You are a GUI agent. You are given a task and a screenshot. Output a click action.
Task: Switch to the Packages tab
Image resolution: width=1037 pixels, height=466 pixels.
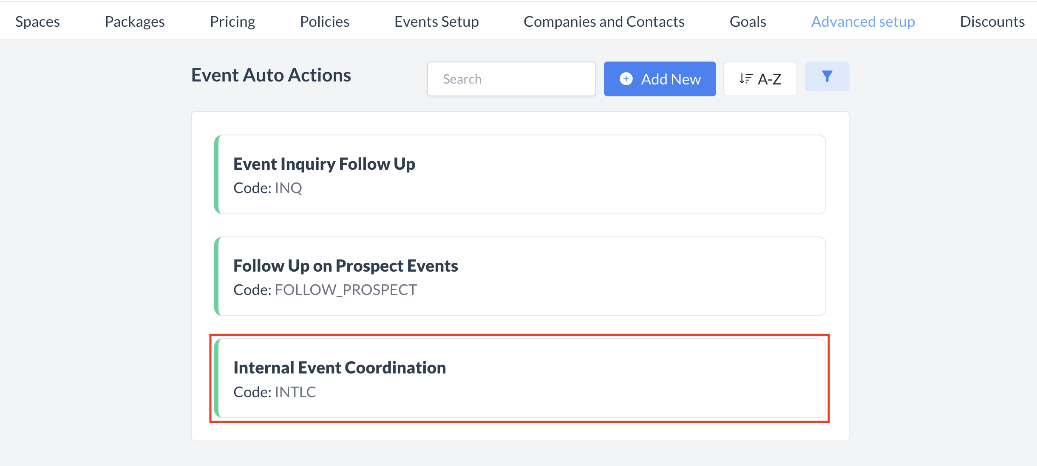point(135,22)
